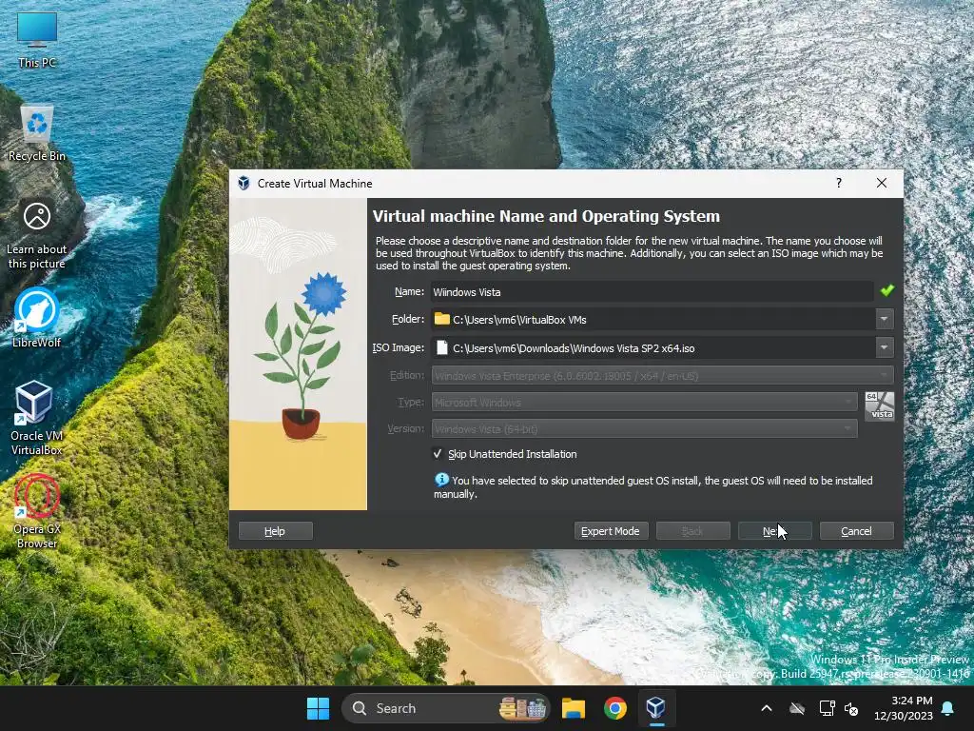
Task: Close the Create Virtual Machine dialog
Action: click(x=882, y=183)
